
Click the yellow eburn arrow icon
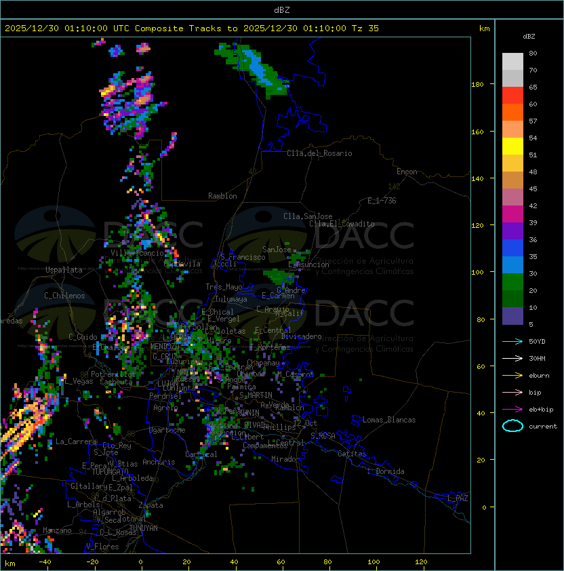pos(512,375)
